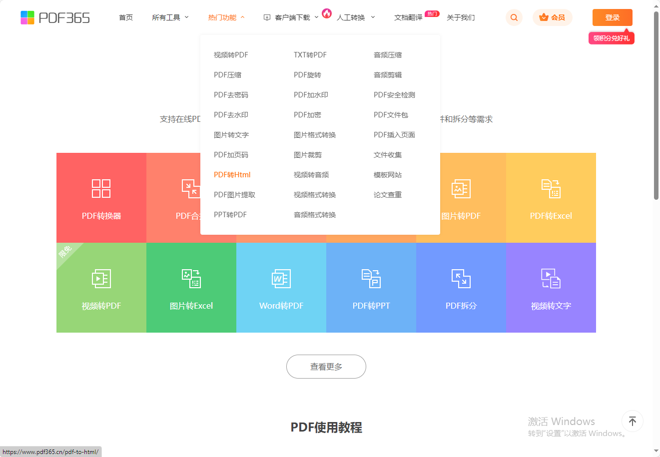Select PDF加密 from the menu
This screenshot has height=457, width=660.
click(x=307, y=115)
